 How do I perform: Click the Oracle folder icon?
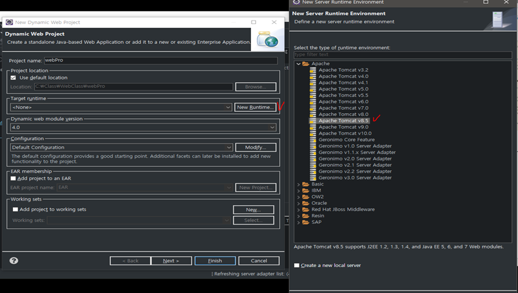[306, 203]
